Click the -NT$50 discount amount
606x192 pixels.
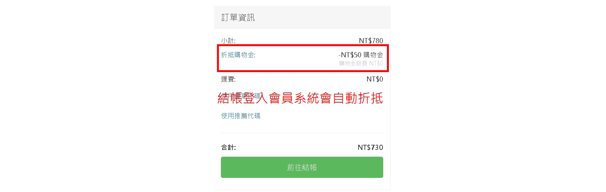[350, 55]
